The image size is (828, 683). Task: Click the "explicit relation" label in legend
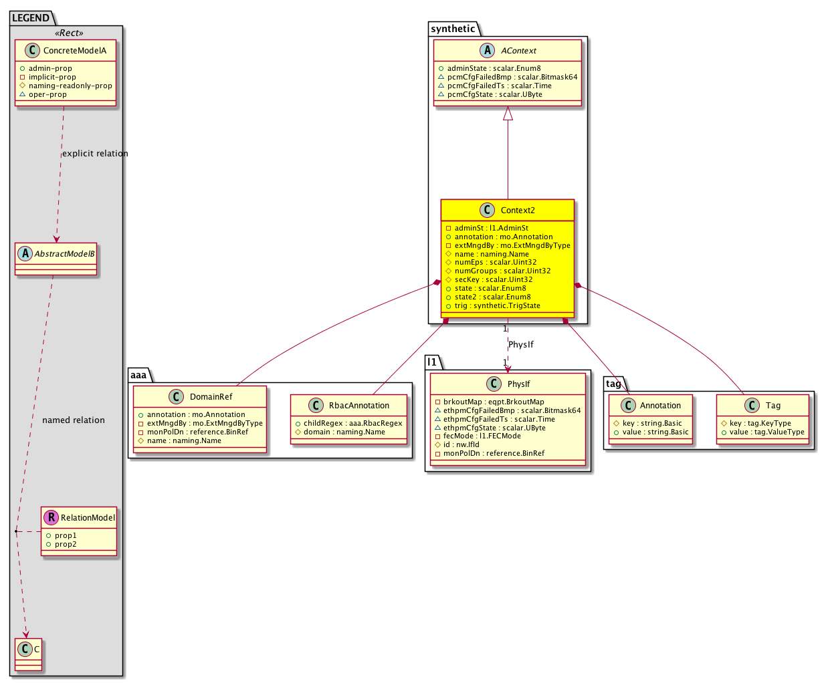pyautogui.click(x=95, y=154)
